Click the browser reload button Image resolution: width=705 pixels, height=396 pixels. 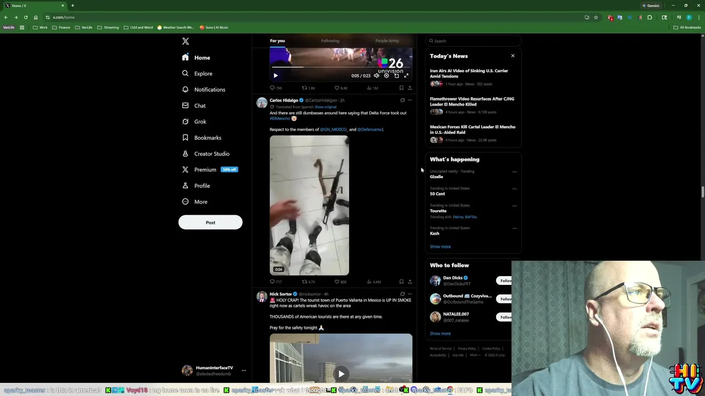(x=25, y=17)
